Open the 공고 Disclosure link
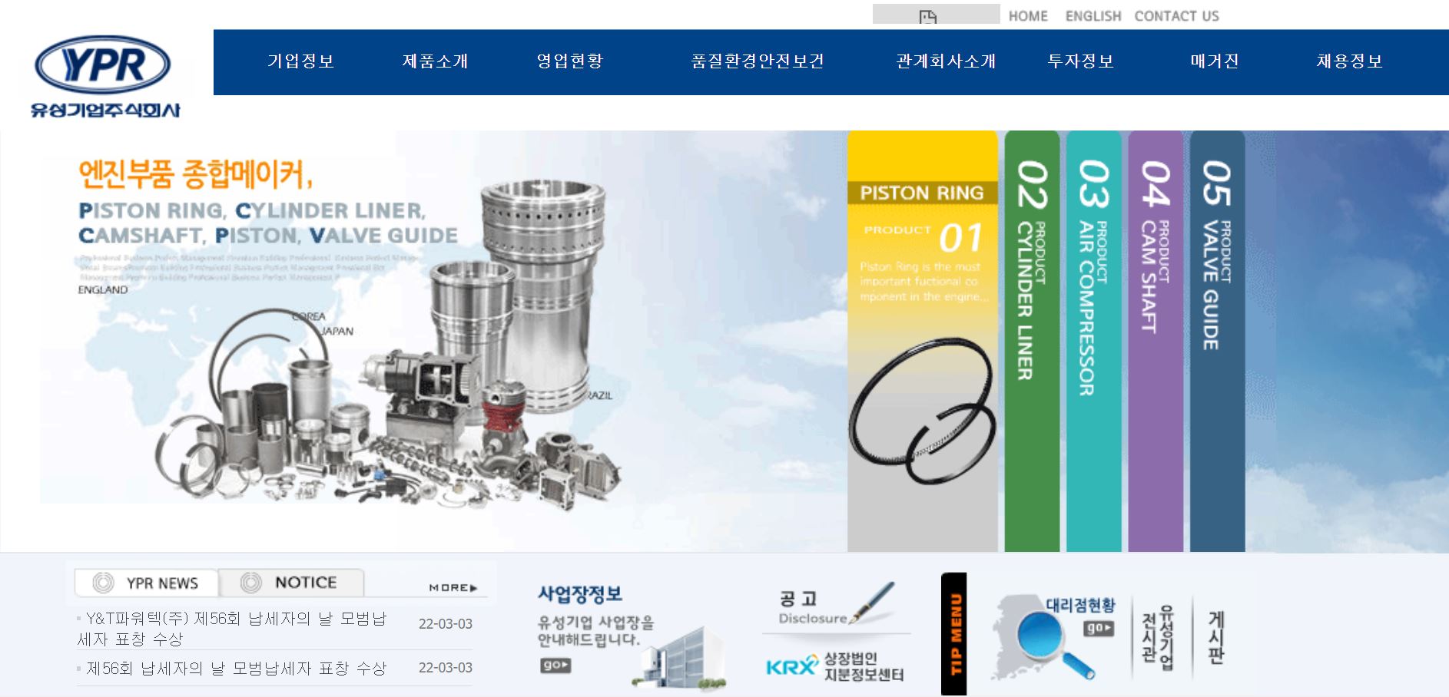This screenshot has height=697, width=1449. click(x=813, y=608)
